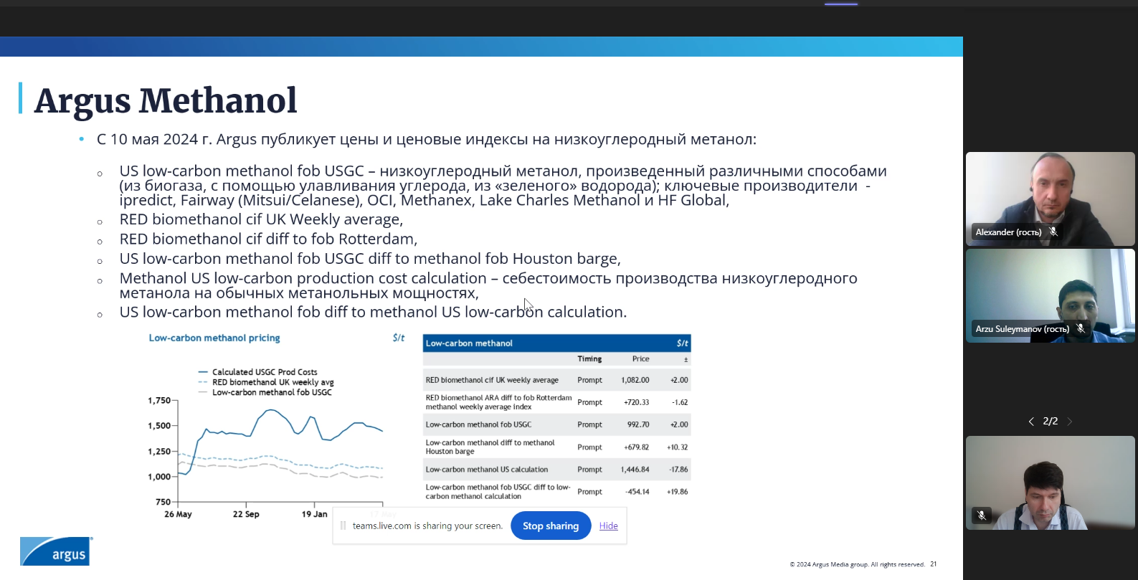
Task: Select Alexander (гость) video tile
Action: (x=1050, y=199)
